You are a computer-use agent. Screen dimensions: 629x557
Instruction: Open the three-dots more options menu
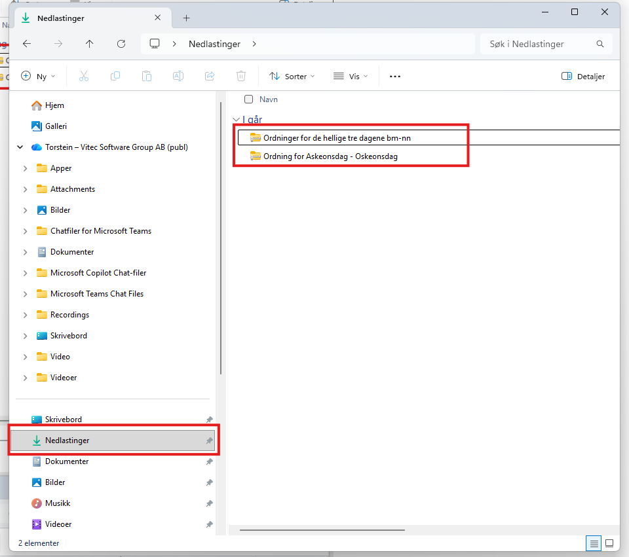394,76
